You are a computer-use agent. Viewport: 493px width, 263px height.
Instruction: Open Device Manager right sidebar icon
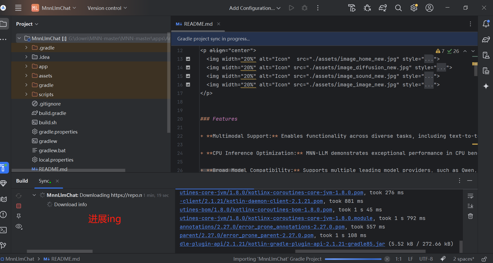(486, 55)
